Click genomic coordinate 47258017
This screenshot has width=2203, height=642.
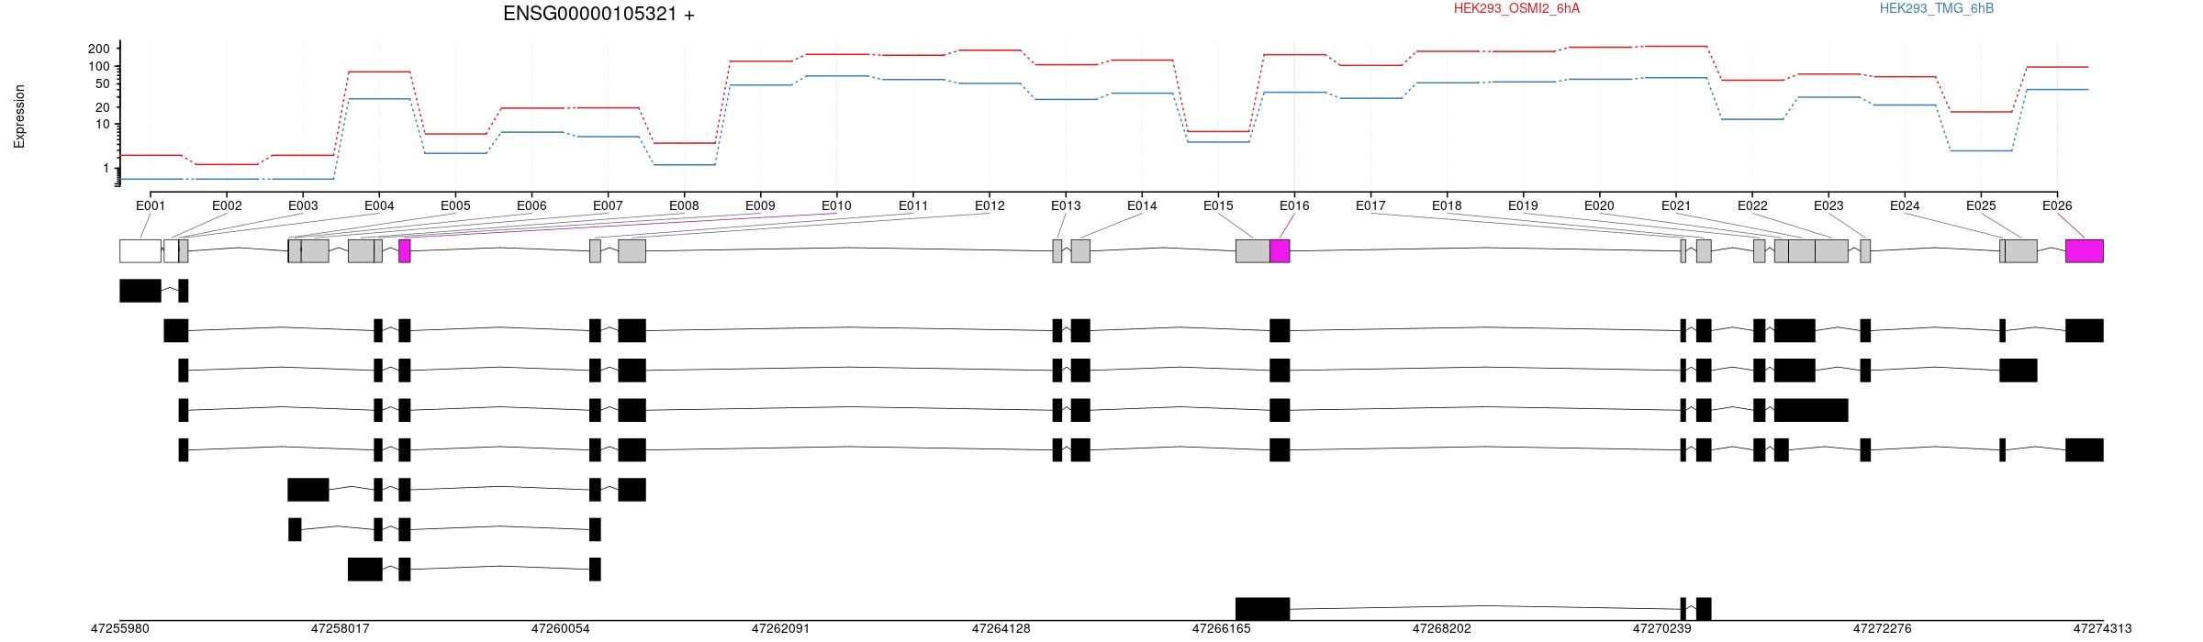[340, 629]
